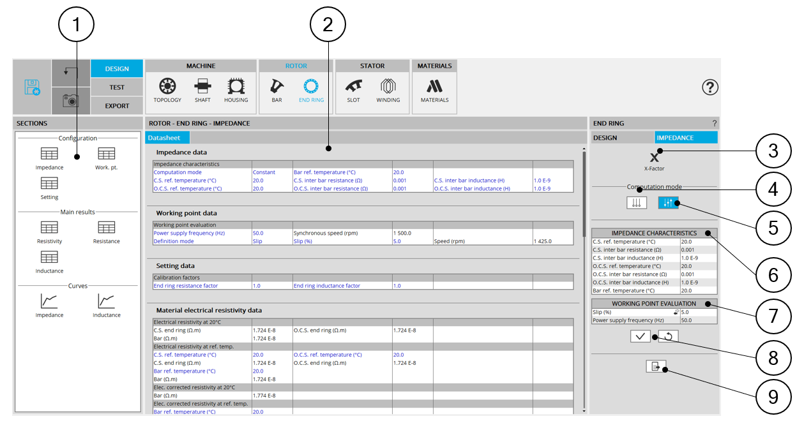Viewport: 804px width, 430px height.
Task: Edit the Slip (%) value field
Action: point(698,312)
